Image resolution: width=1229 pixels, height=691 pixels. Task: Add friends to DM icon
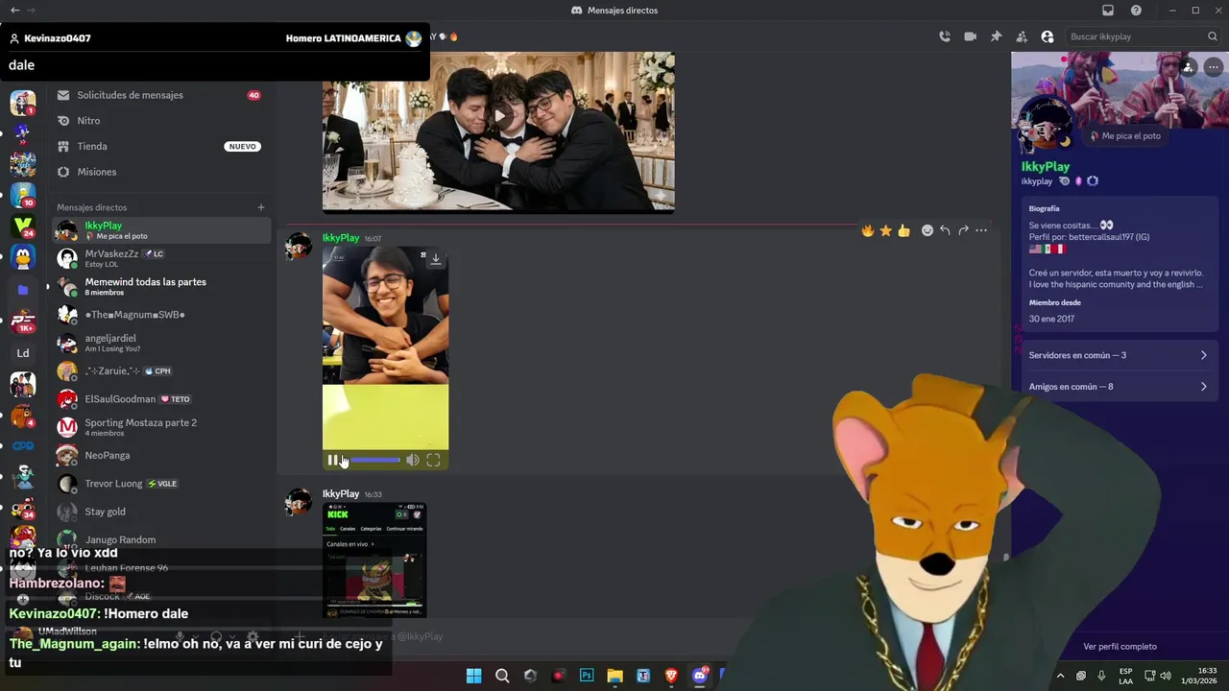click(x=1022, y=36)
